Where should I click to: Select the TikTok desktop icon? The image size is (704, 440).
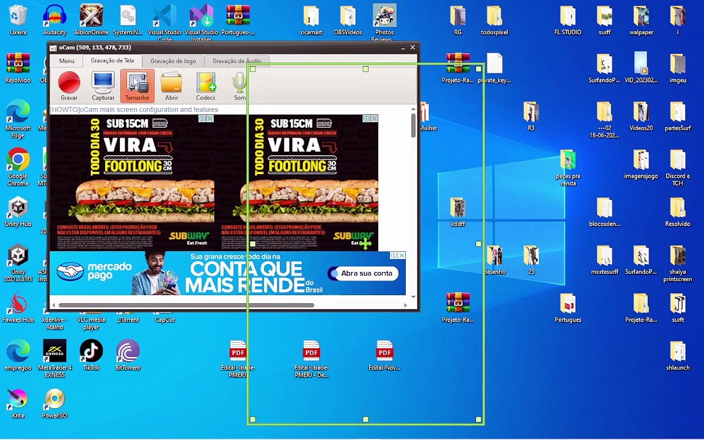click(91, 355)
